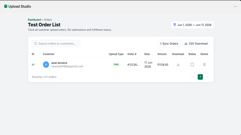Click the row ID #1
This screenshot has height=135, width=241.
pyautogui.click(x=33, y=64)
